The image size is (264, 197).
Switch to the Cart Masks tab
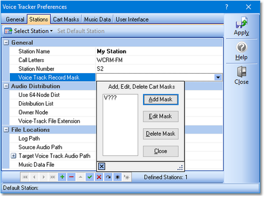click(x=66, y=19)
